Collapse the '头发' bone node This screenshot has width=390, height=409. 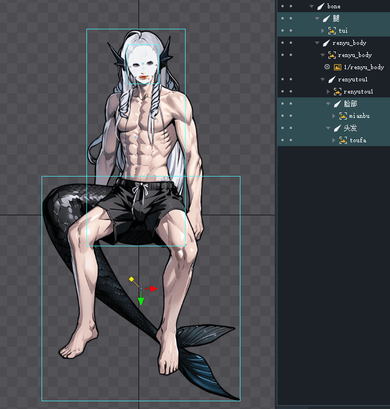pyautogui.click(x=329, y=128)
